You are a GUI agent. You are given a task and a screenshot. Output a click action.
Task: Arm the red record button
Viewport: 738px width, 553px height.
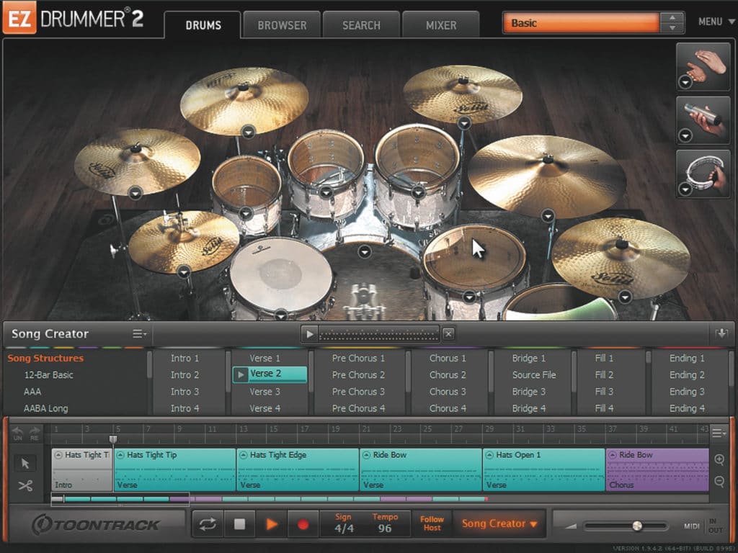[x=303, y=524]
